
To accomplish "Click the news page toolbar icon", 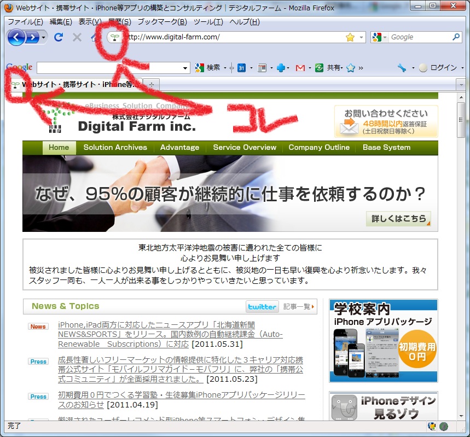I will [262, 68].
